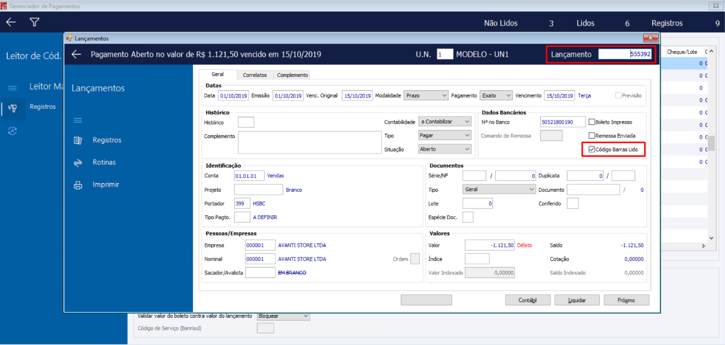Click the Rotinas arrows icon
The width and height of the screenshot is (725, 345).
coord(78,162)
